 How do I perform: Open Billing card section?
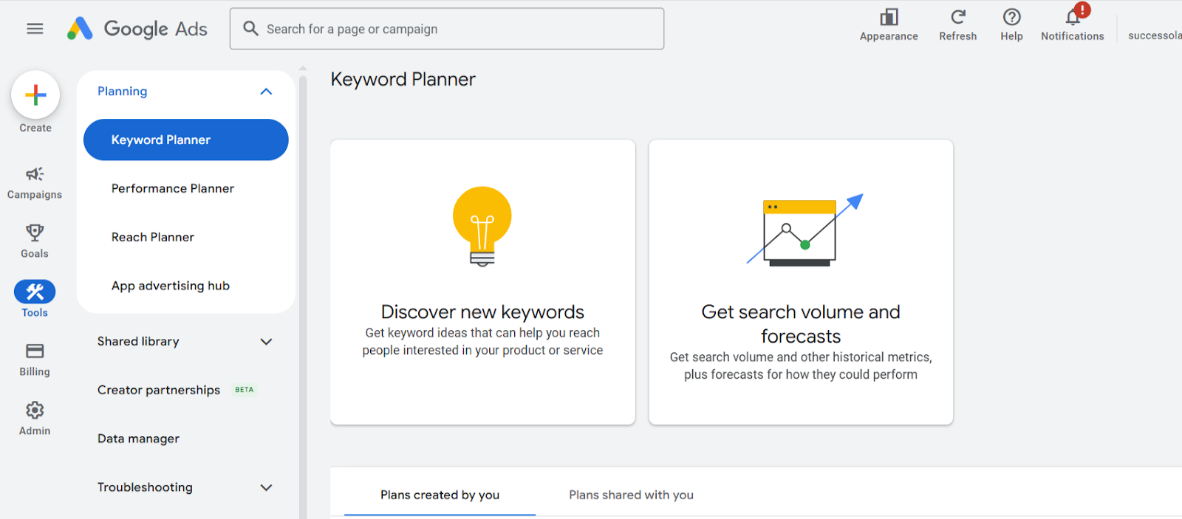pyautogui.click(x=35, y=360)
